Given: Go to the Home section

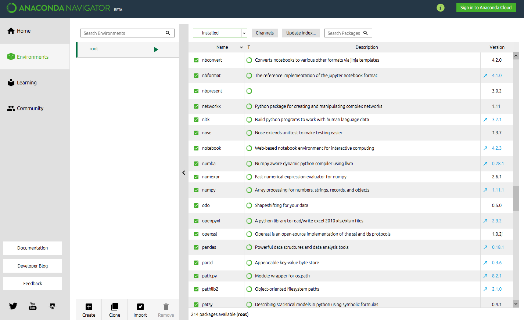Looking at the screenshot, I should point(35,31).
